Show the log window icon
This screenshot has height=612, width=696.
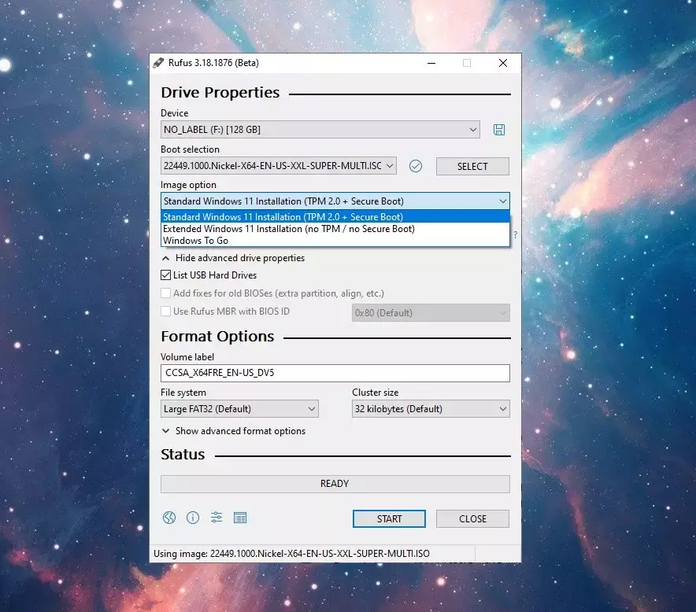point(240,518)
